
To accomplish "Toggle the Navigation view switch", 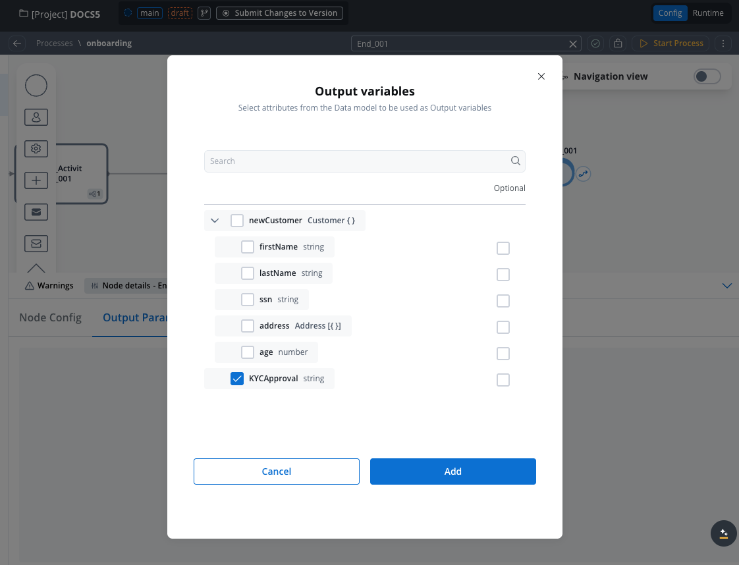I will 707,76.
